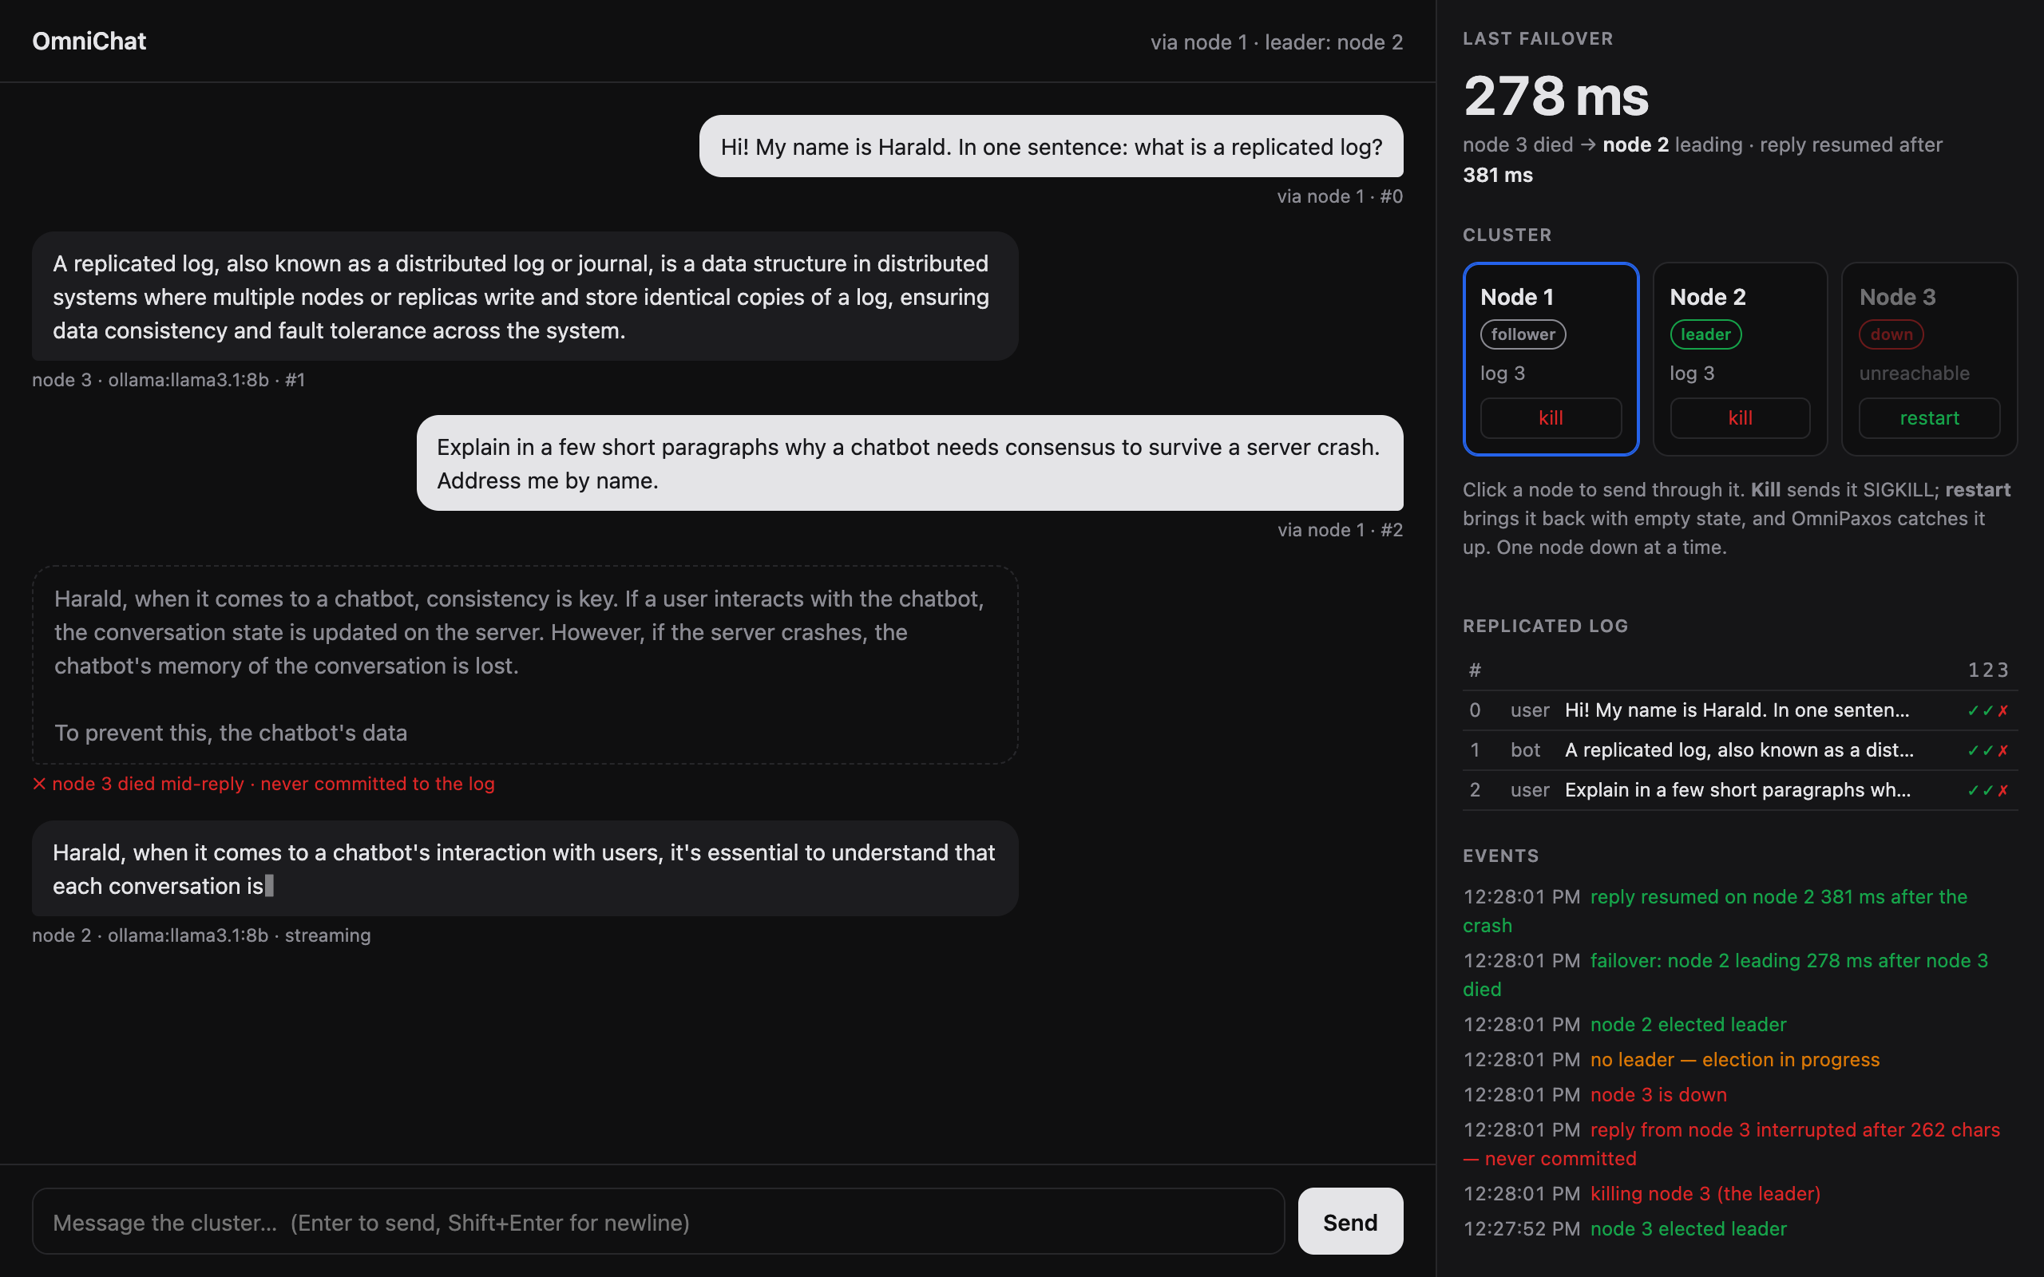Click the 381 ms reply resumed value
Viewport: 2044px width, 1277px height.
tap(1498, 175)
